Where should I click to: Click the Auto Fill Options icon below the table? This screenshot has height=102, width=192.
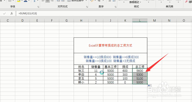[150, 86]
